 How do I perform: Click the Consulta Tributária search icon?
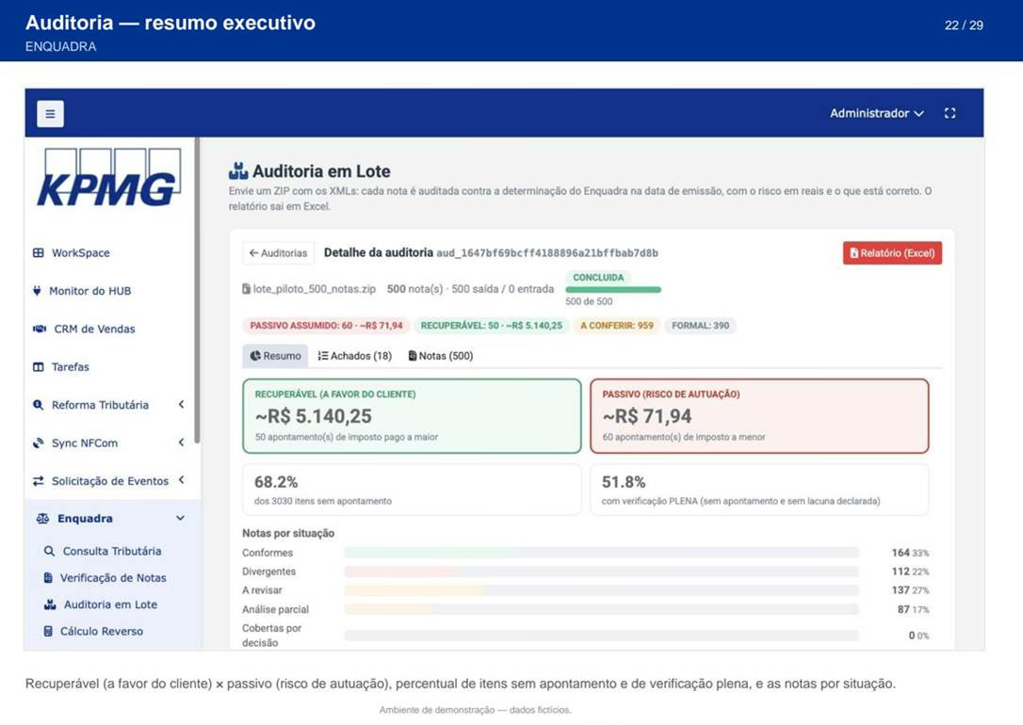pyautogui.click(x=49, y=551)
